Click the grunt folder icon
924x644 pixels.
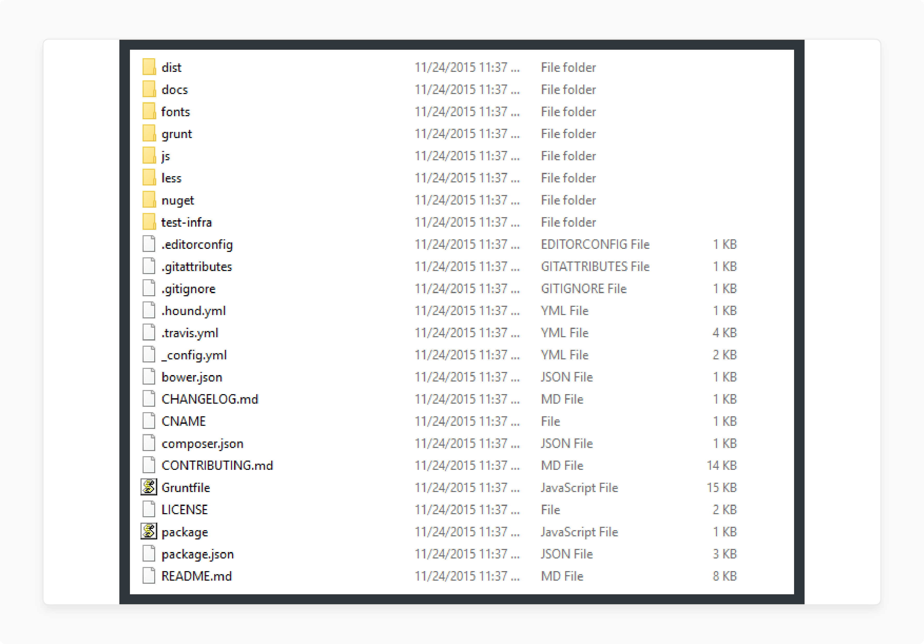click(149, 133)
